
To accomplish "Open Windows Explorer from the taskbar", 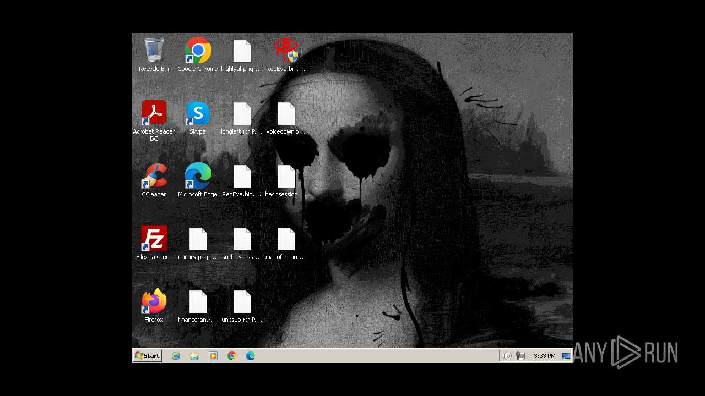I will coord(194,356).
